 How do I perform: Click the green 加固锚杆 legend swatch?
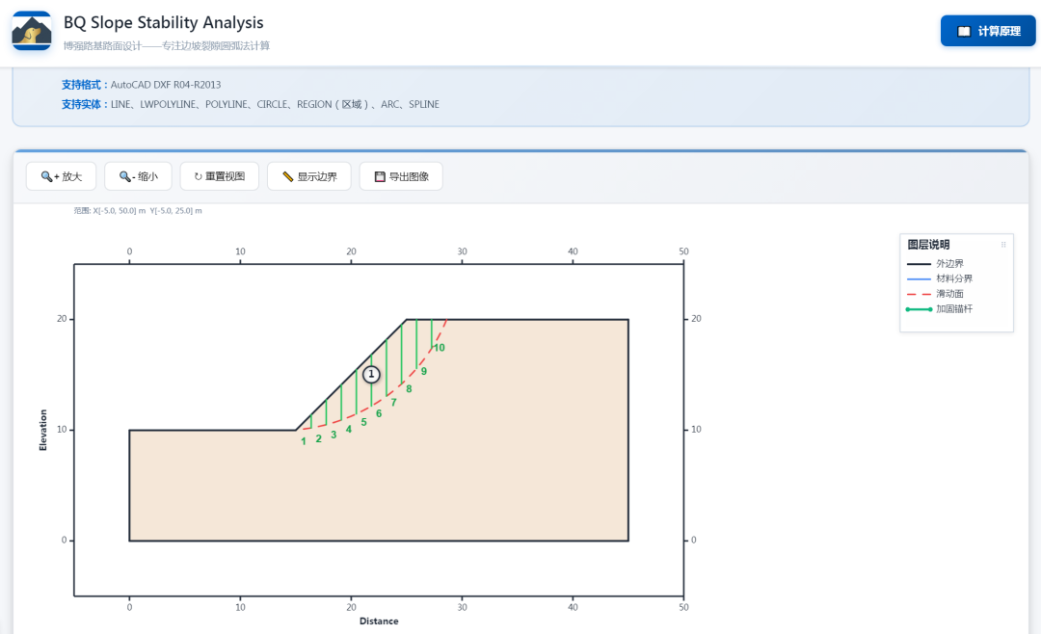point(919,308)
